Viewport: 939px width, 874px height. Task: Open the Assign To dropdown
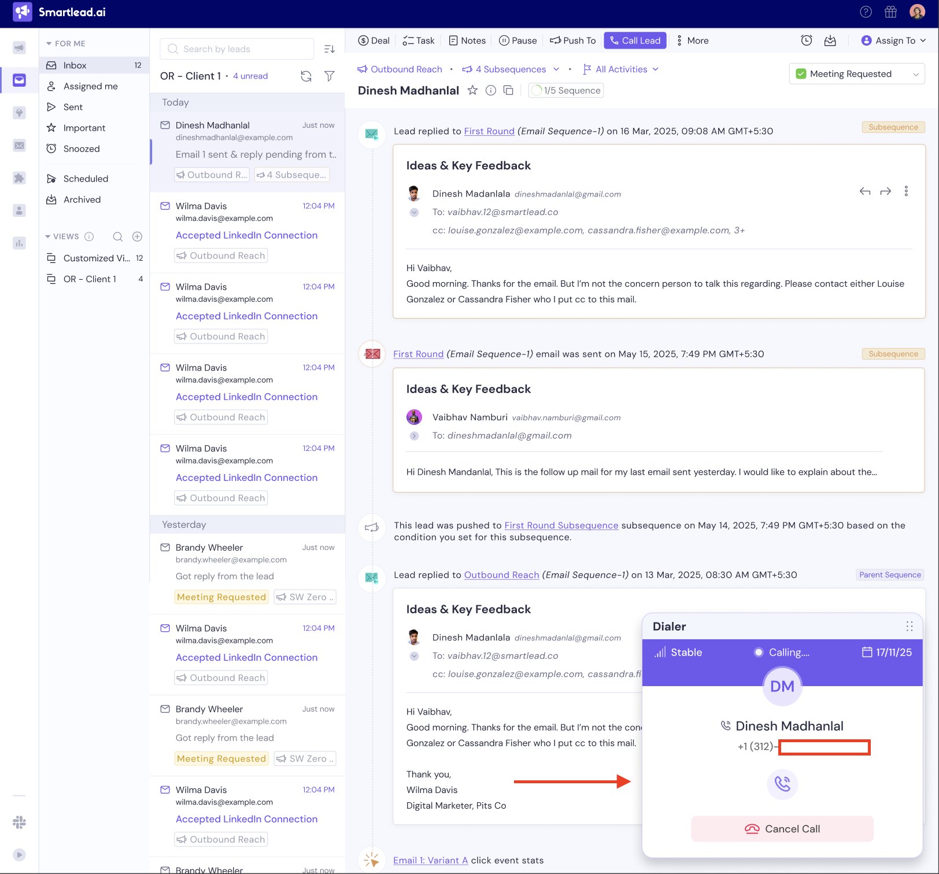point(893,40)
